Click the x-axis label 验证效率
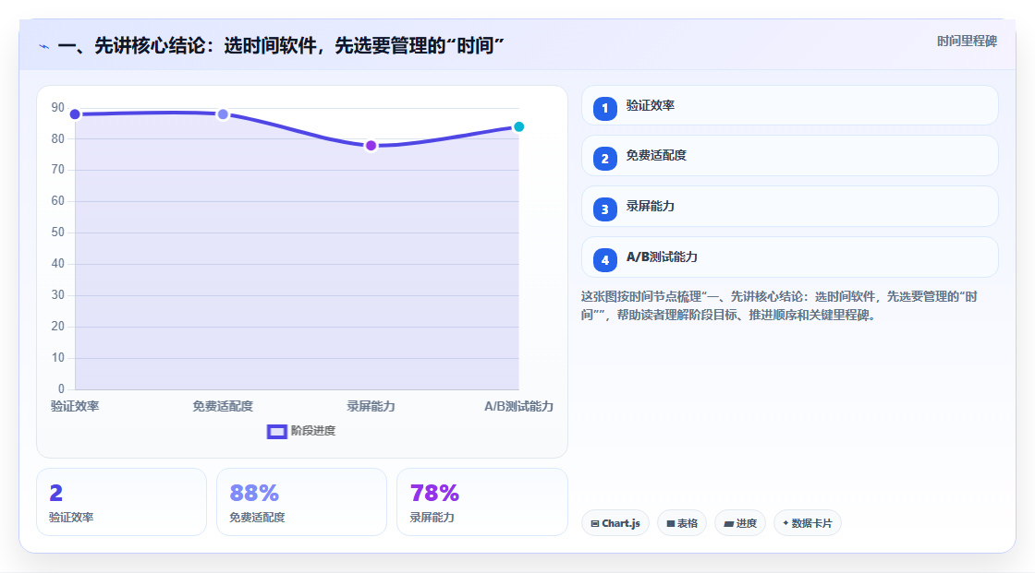1035x573 pixels. [x=75, y=407]
